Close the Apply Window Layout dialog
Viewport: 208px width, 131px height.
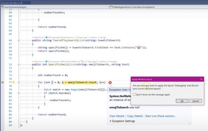coord(201,79)
